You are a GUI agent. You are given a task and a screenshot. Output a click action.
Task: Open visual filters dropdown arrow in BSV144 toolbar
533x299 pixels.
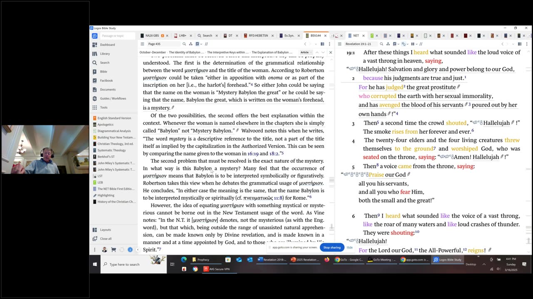[x=201, y=44]
